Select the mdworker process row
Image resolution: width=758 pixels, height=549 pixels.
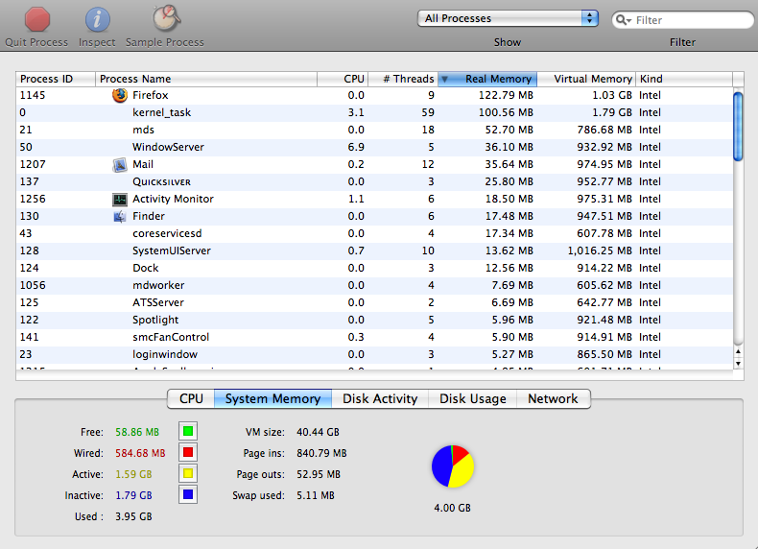click(374, 285)
